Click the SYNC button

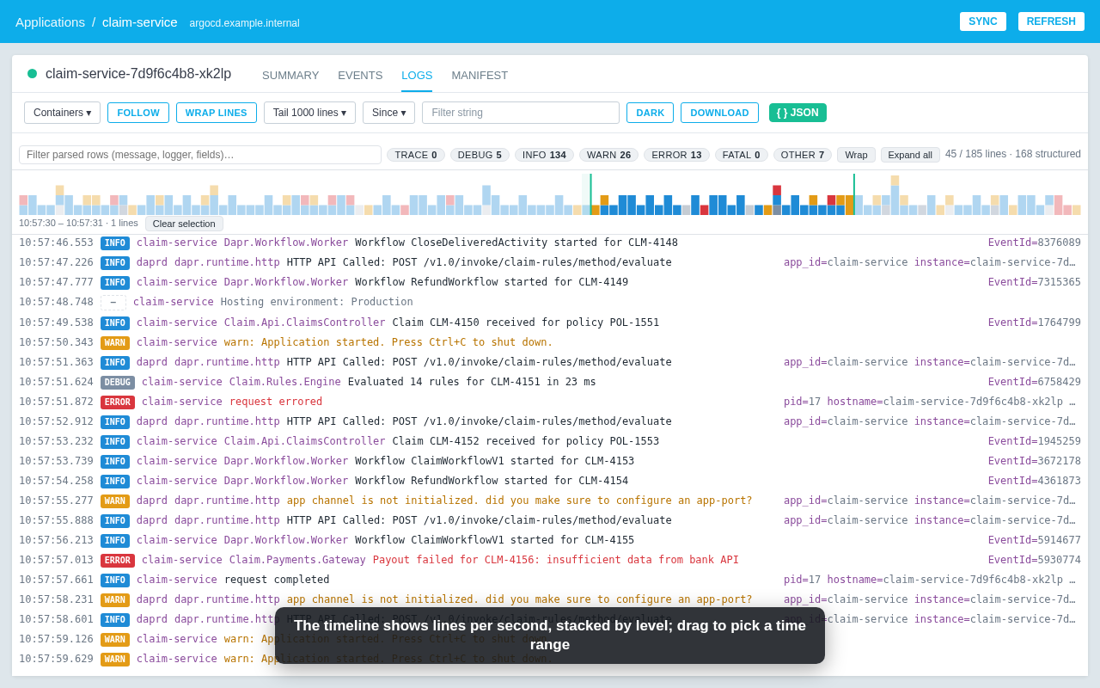coord(982,21)
